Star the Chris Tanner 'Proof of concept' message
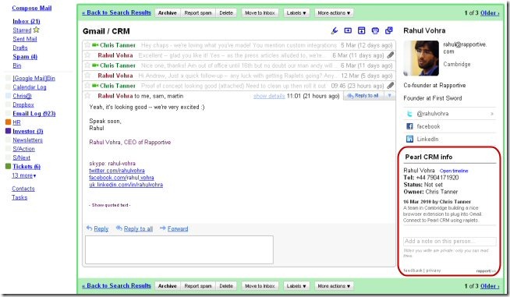The image size is (510, 297). point(87,85)
